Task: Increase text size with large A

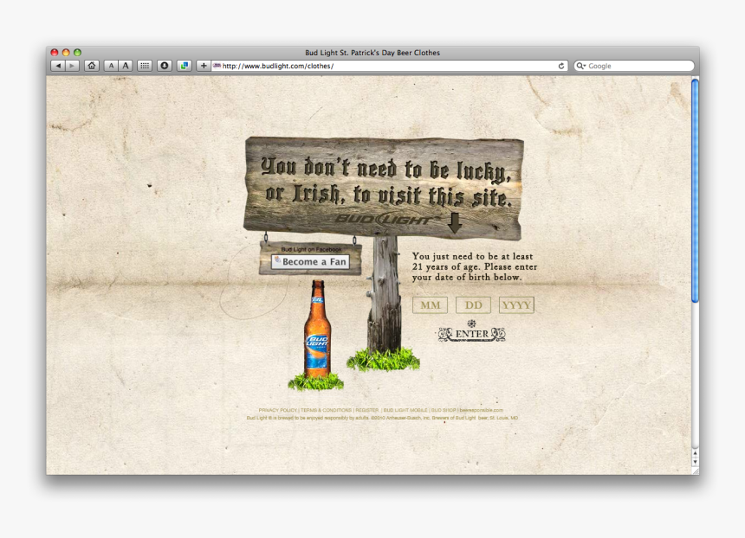Action: (126, 66)
